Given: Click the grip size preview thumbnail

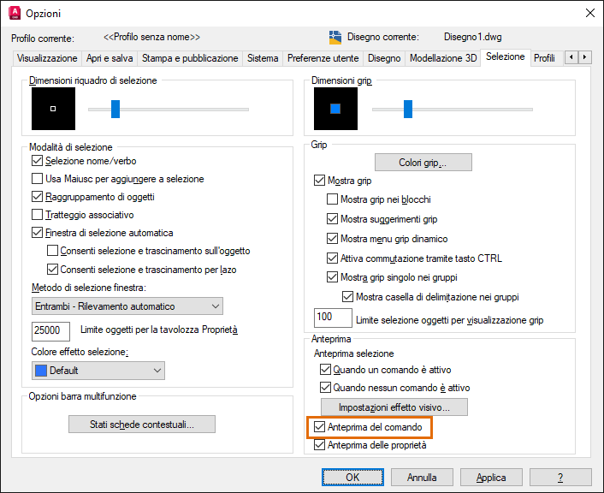Looking at the screenshot, I should [335, 109].
